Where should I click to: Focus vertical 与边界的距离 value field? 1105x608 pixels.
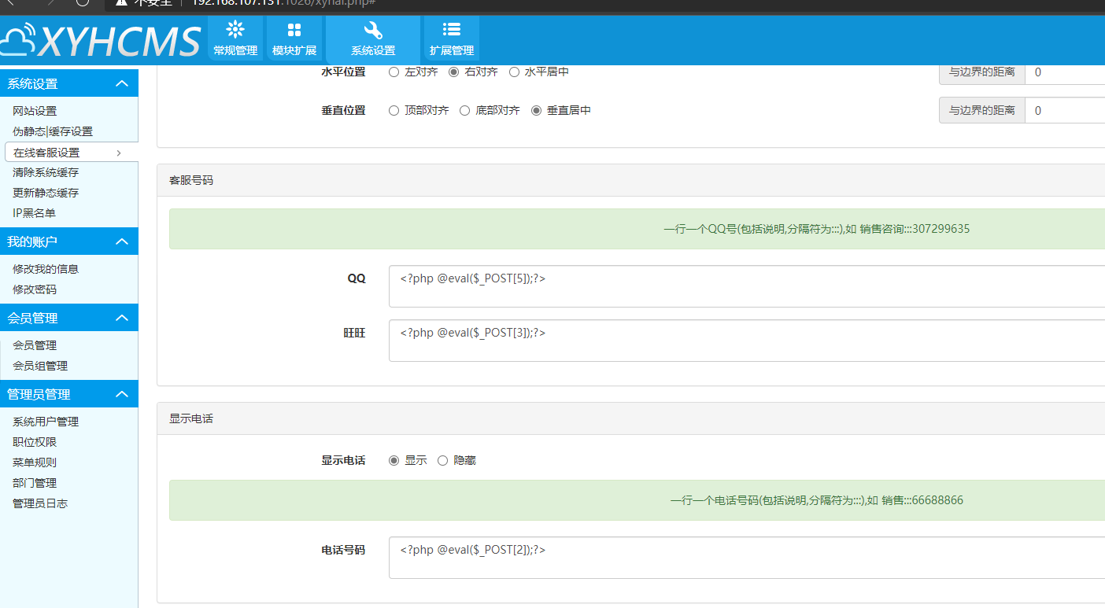(x=1065, y=111)
